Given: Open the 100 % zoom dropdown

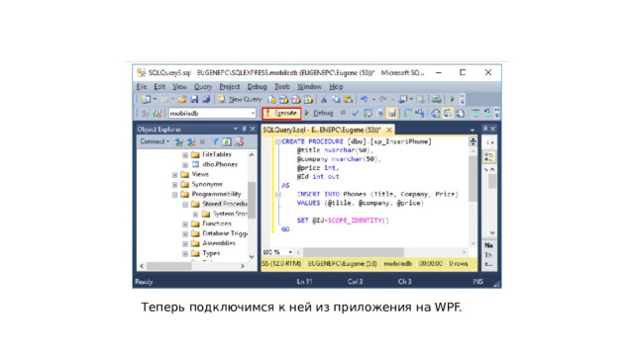Looking at the screenshot, I should point(290,252).
